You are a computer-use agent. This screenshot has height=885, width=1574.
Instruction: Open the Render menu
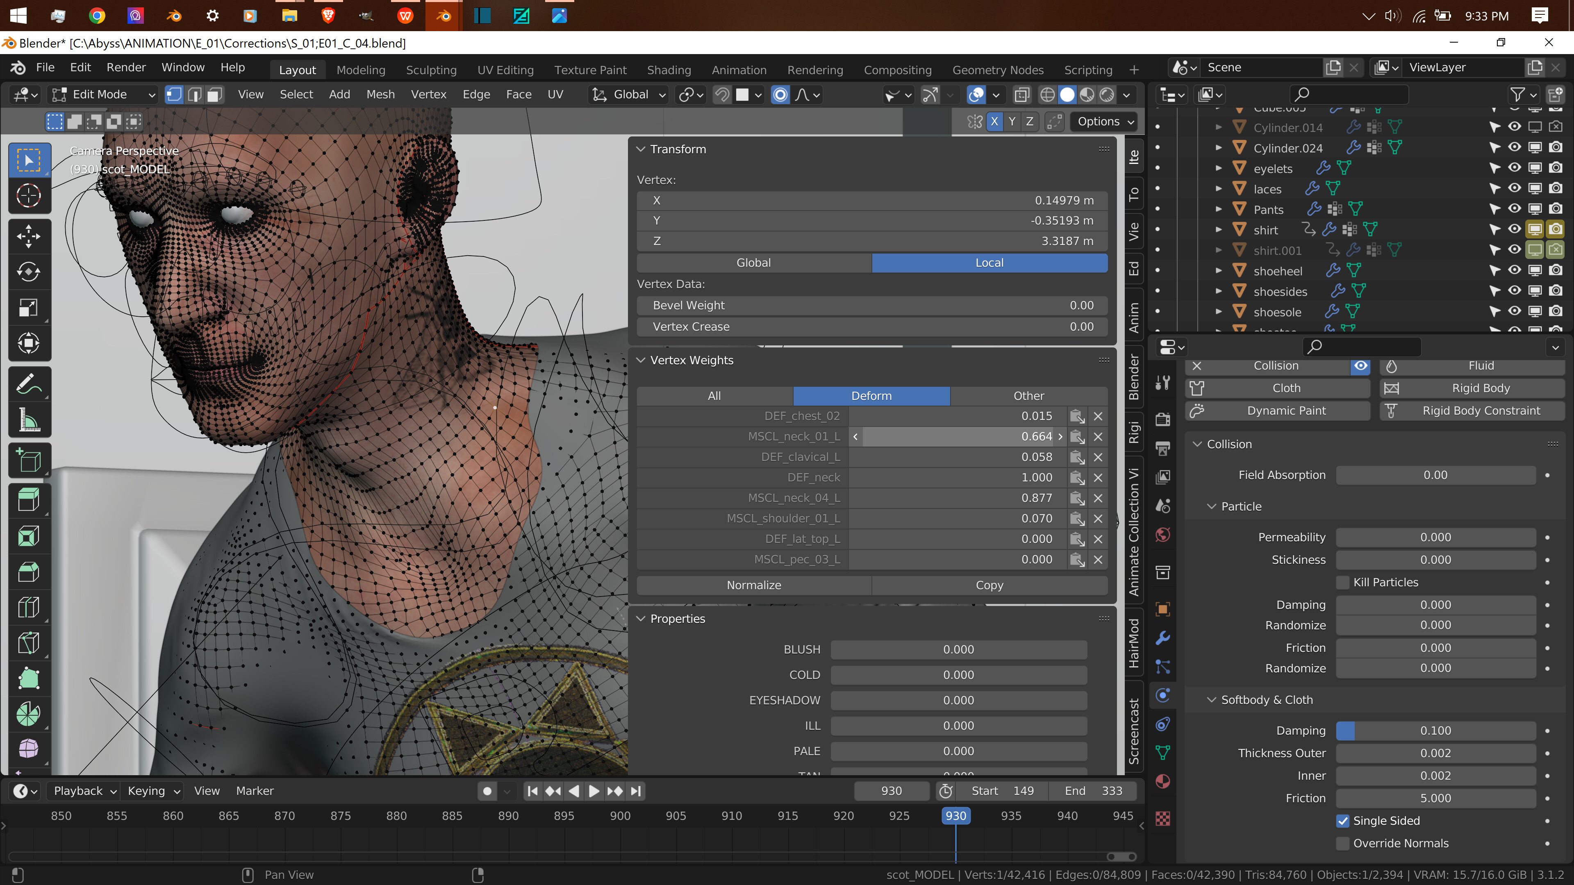point(126,67)
